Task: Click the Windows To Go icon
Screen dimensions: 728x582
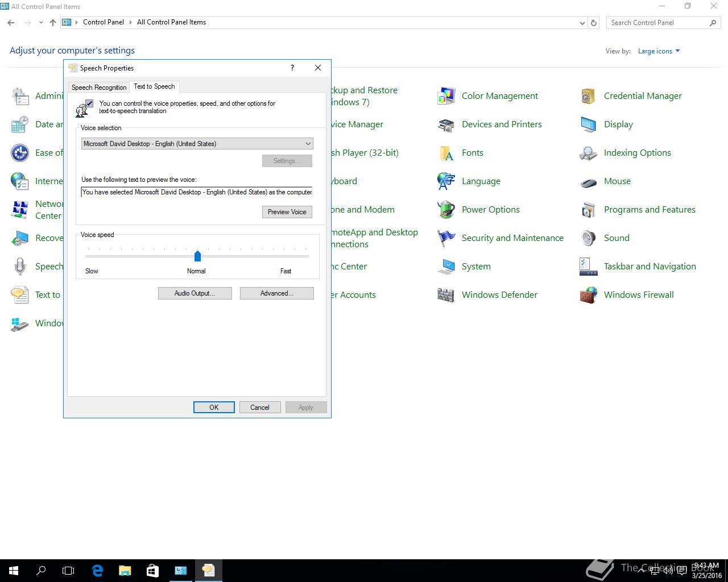Action: tap(20, 323)
